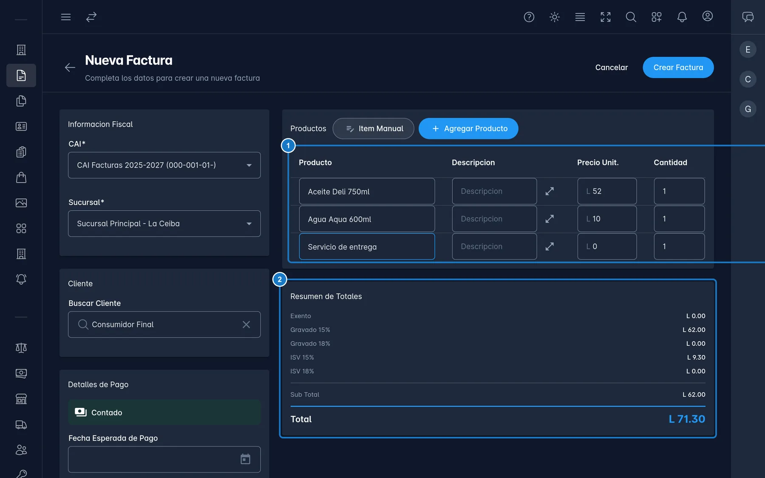The width and height of the screenshot is (765, 478).
Task: Open the alarm bell sidebar icon
Action: 21,279
